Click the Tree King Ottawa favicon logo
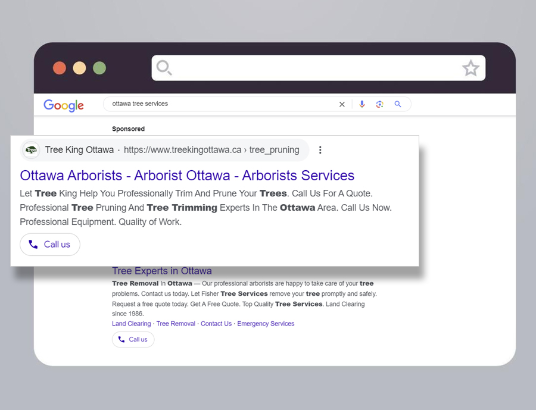The image size is (536, 410). click(31, 150)
